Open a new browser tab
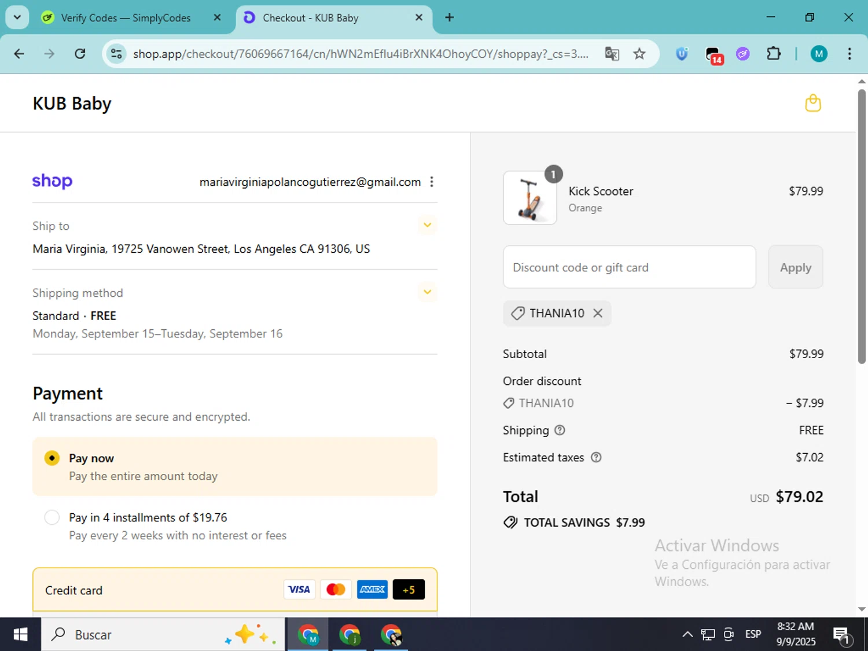 (449, 17)
